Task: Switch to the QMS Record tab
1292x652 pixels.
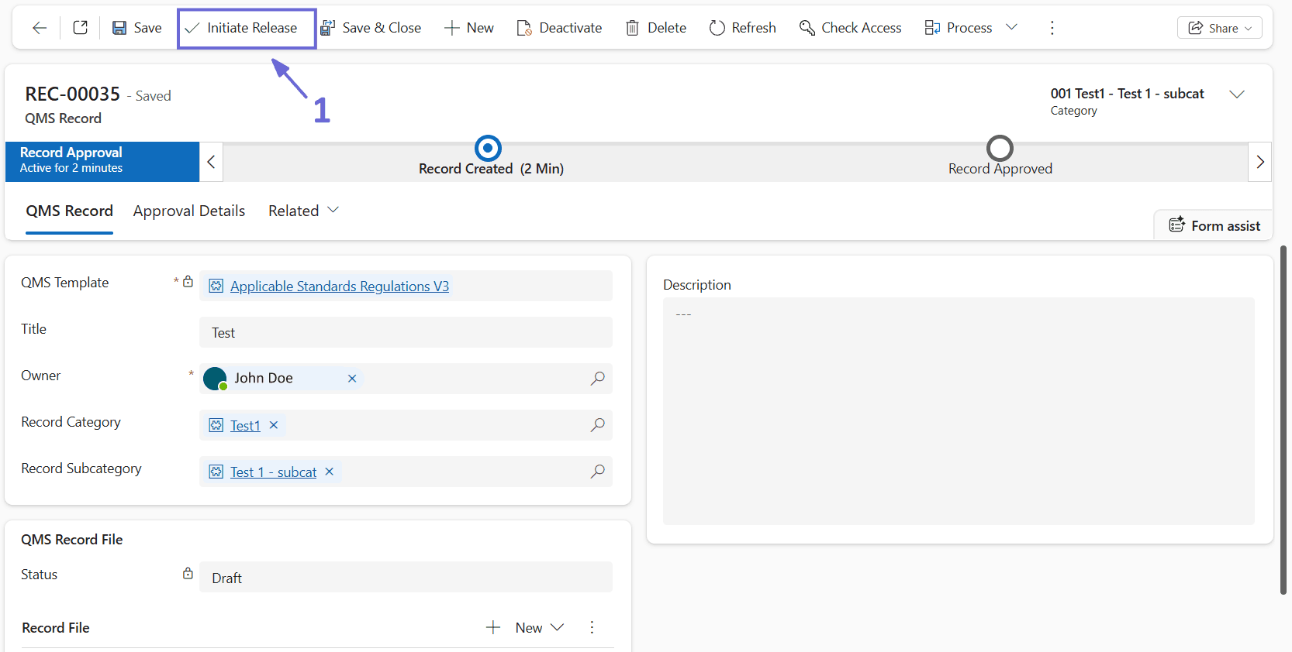Action: tap(70, 211)
